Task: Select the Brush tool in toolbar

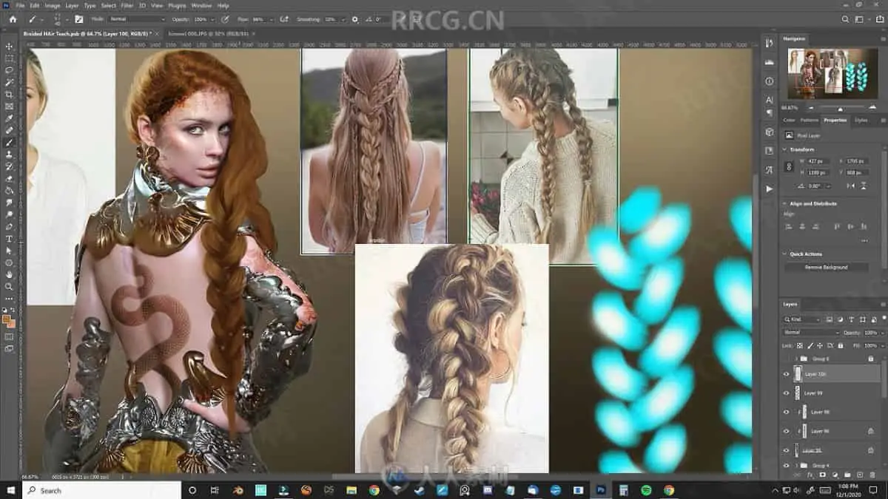Action: click(x=10, y=143)
